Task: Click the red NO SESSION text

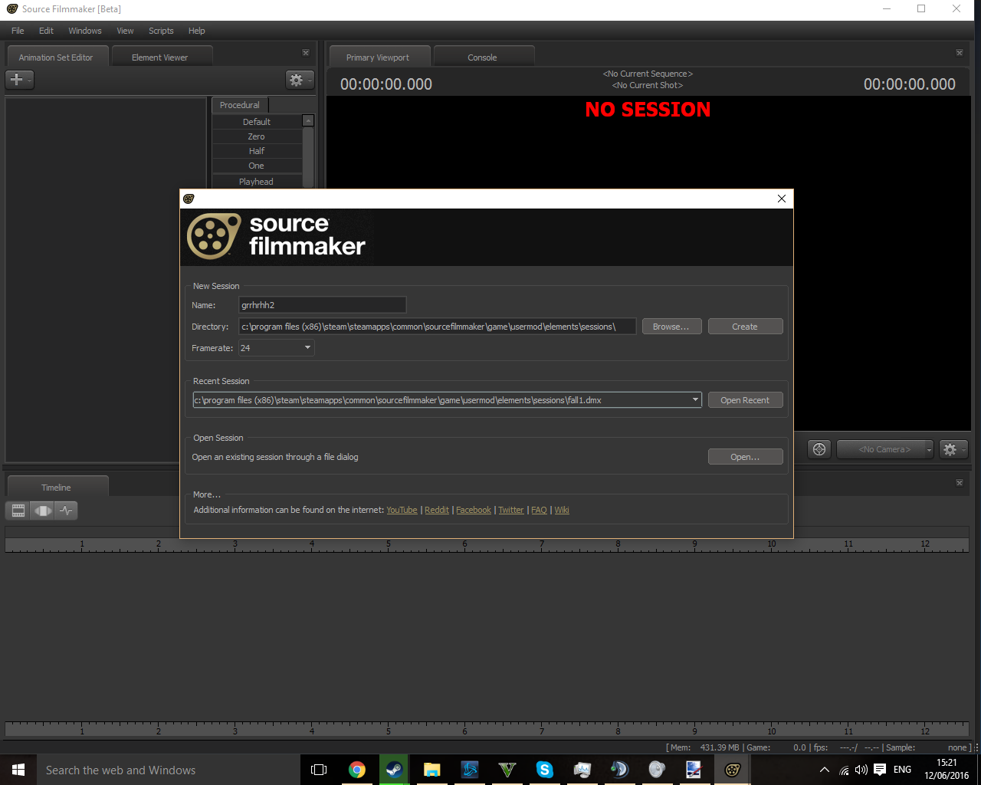Action: click(x=648, y=110)
